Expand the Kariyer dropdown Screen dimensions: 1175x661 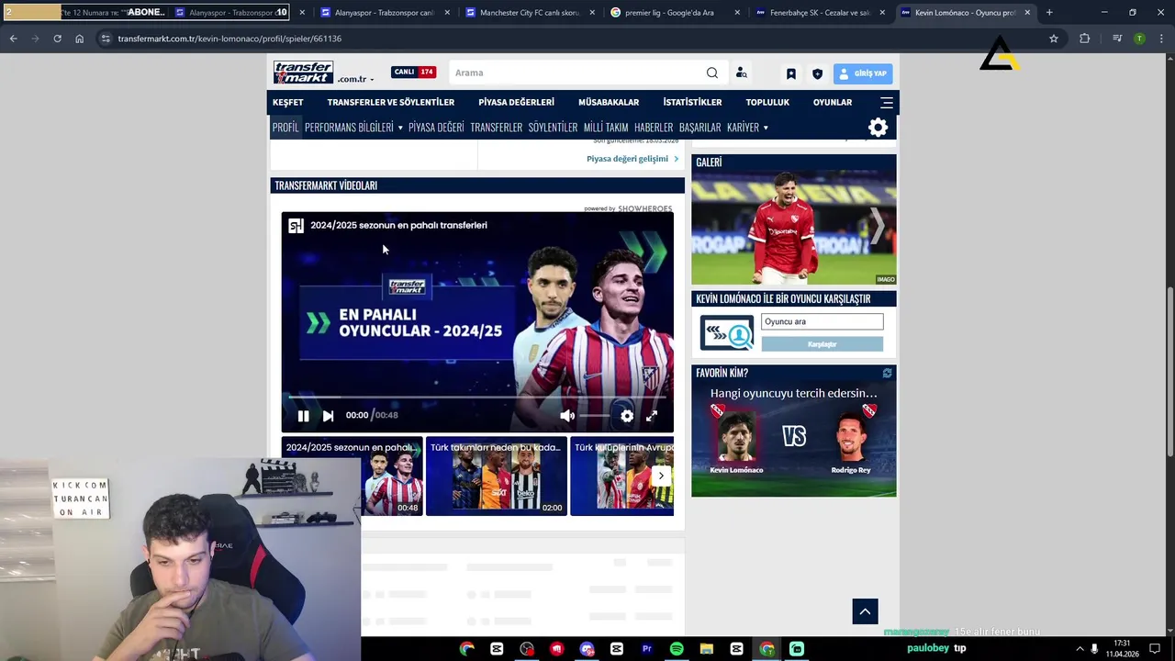point(747,128)
